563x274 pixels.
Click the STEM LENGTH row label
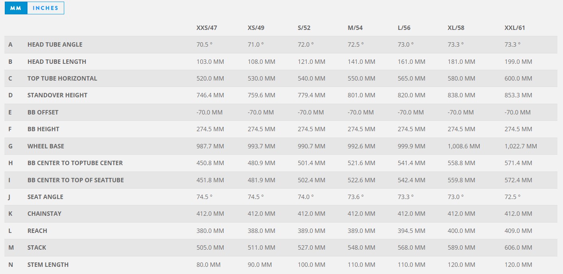pyautogui.click(x=48, y=265)
